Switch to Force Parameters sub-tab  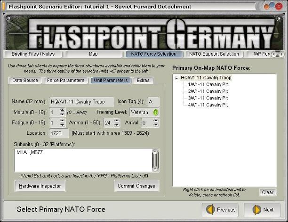pyautogui.click(x=65, y=81)
